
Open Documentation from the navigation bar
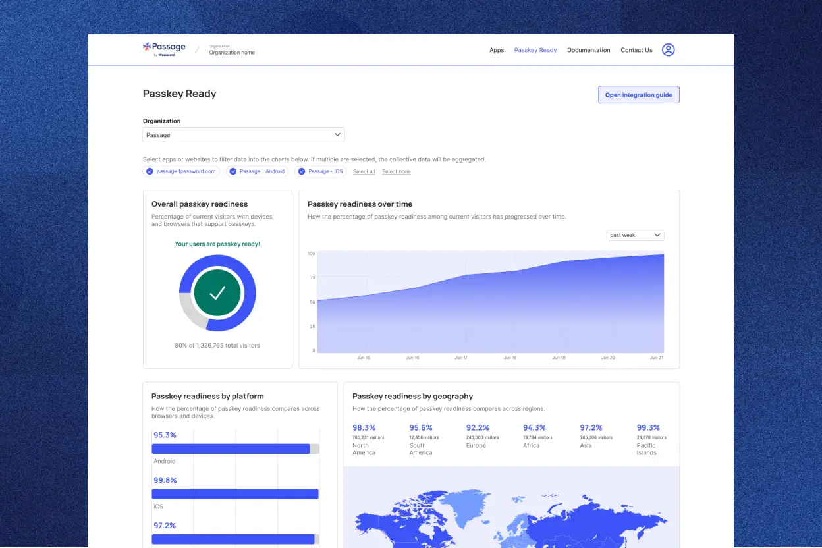tap(588, 50)
